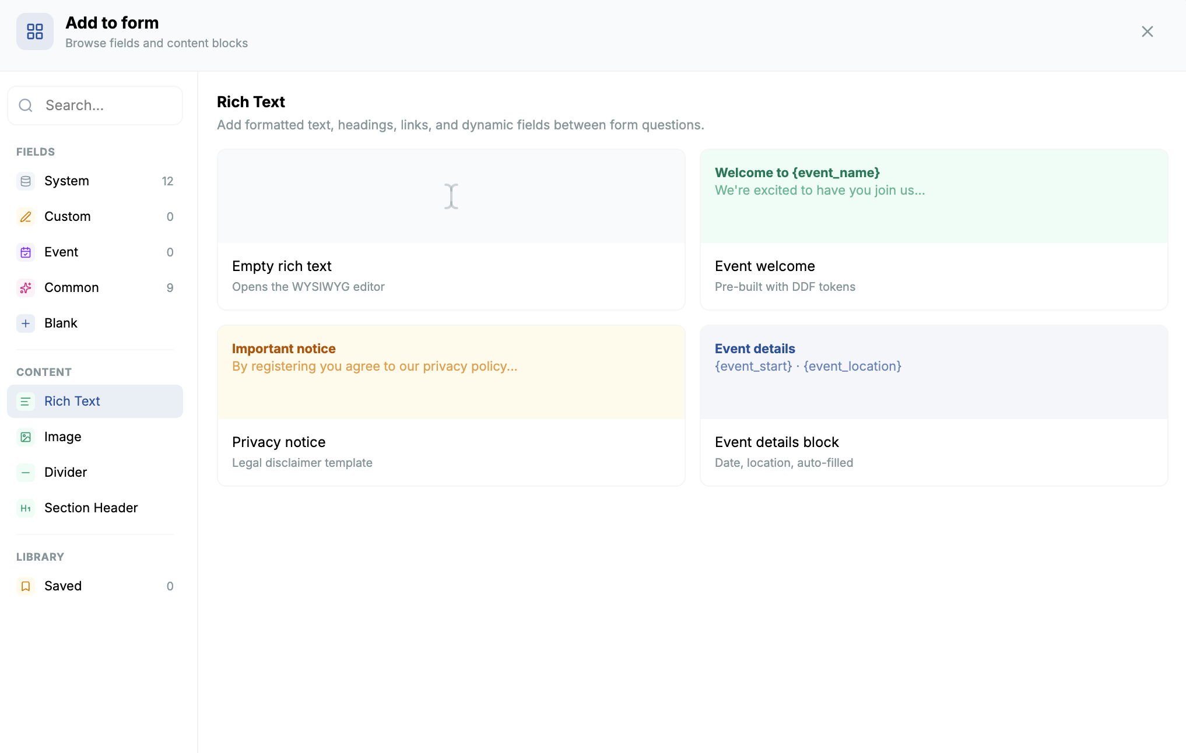Select Rich Text in the sidebar
Image resolution: width=1186 pixels, height=753 pixels.
[95, 402]
